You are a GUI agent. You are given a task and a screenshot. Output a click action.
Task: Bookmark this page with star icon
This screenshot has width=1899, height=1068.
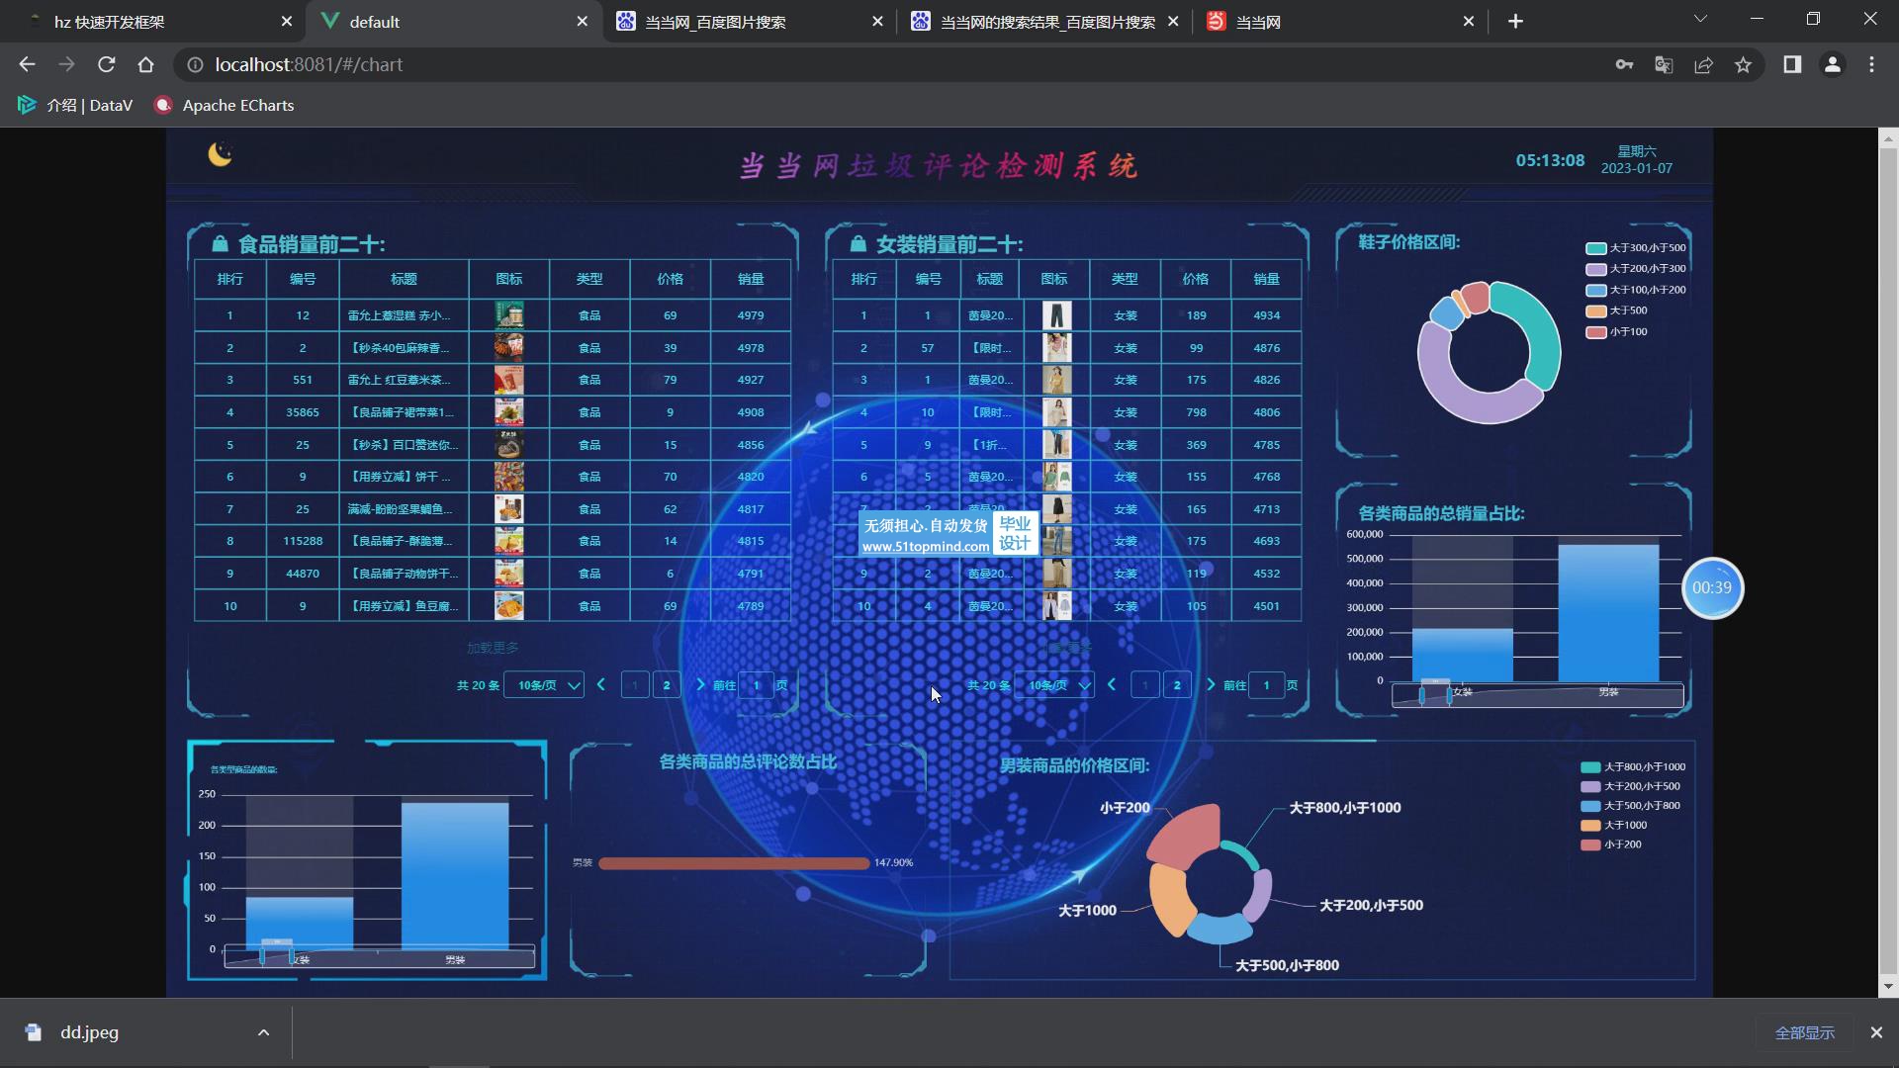point(1743,64)
